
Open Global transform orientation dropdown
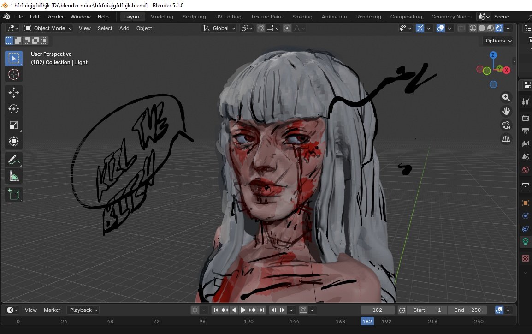coord(219,28)
